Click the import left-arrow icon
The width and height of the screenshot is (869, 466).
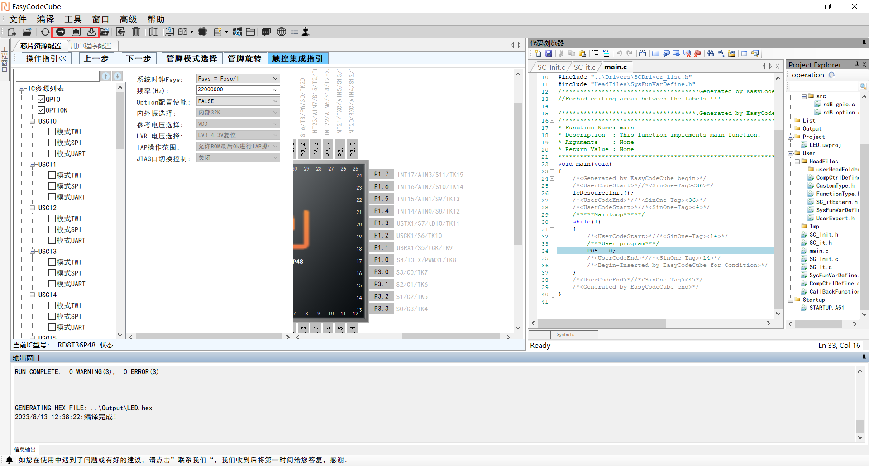coord(120,32)
